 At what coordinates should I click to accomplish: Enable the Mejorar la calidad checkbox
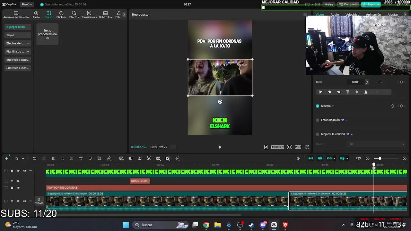[318, 134]
